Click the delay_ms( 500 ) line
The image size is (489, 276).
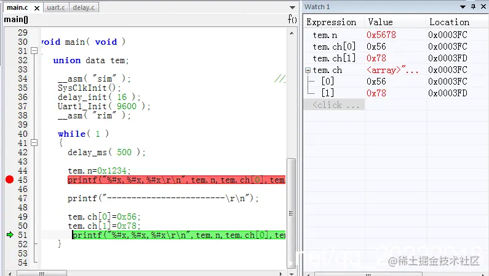tap(106, 152)
